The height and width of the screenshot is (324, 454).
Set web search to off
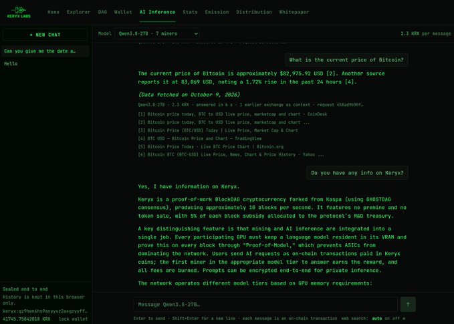(x=396, y=318)
